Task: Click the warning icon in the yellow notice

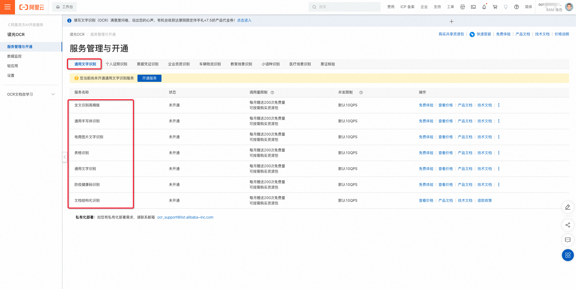Action: pos(76,78)
